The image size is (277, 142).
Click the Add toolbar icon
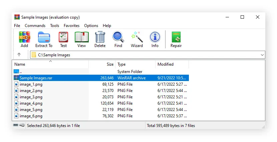pyautogui.click(x=24, y=37)
